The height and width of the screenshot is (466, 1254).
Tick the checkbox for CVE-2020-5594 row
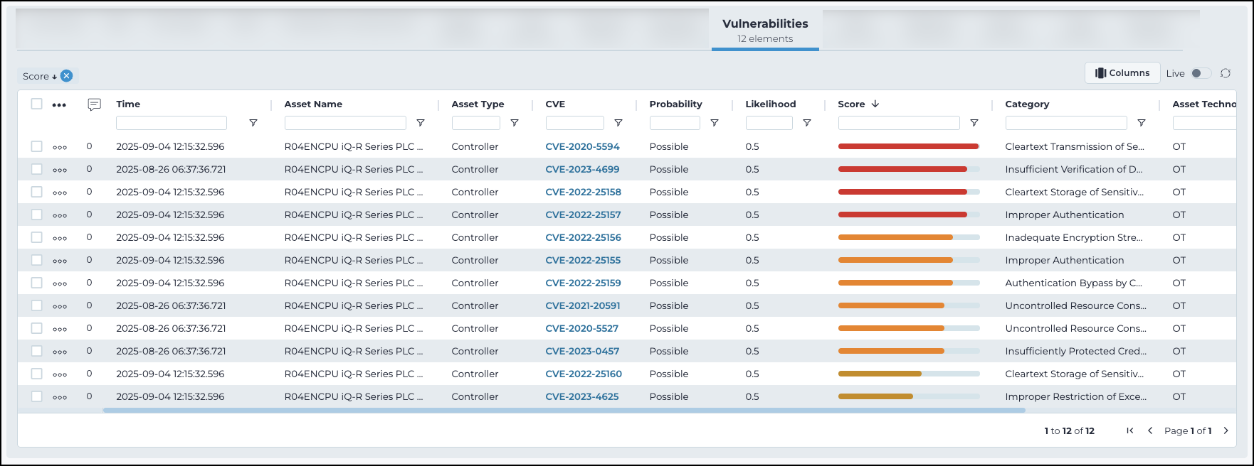[x=37, y=146]
